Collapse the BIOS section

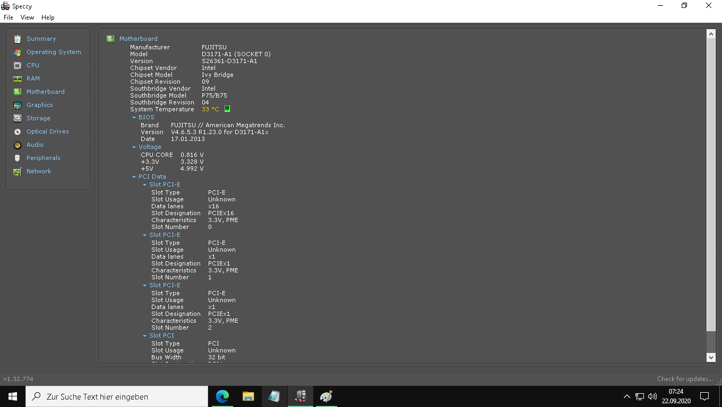click(x=134, y=118)
